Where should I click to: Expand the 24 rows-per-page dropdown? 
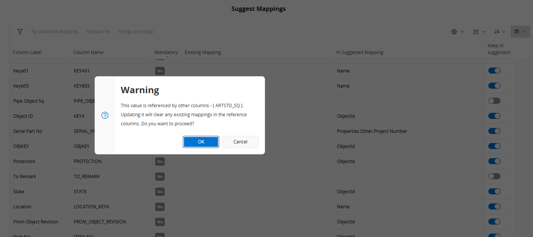(500, 32)
